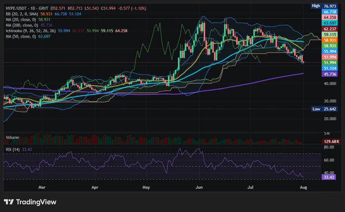Click the high value H52.713
The height and width of the screenshot is (212, 345).
point(75,8)
